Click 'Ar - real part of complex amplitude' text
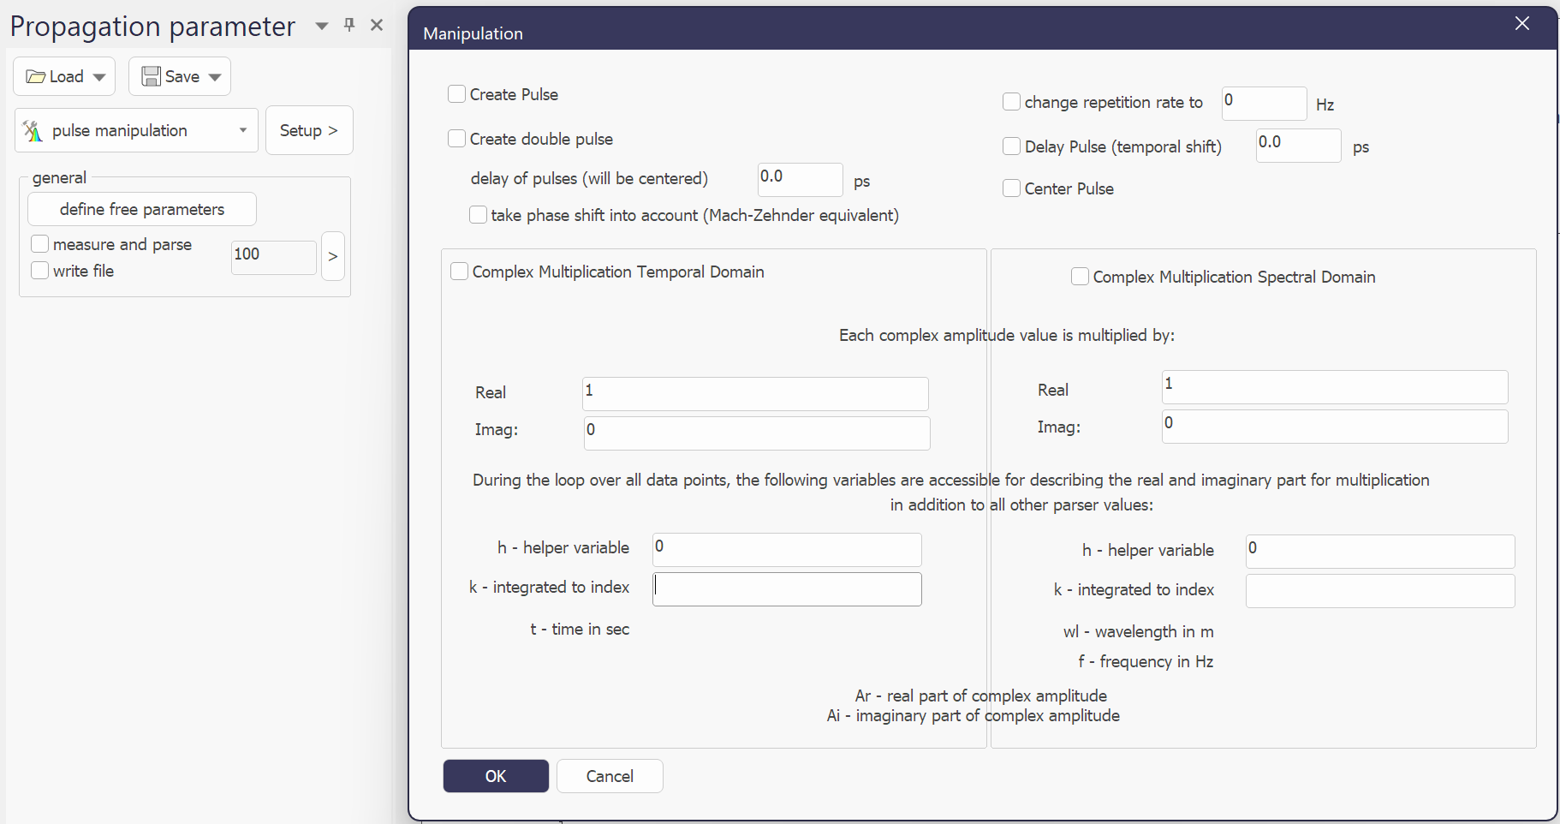Viewport: 1560px width, 824px height. (980, 696)
